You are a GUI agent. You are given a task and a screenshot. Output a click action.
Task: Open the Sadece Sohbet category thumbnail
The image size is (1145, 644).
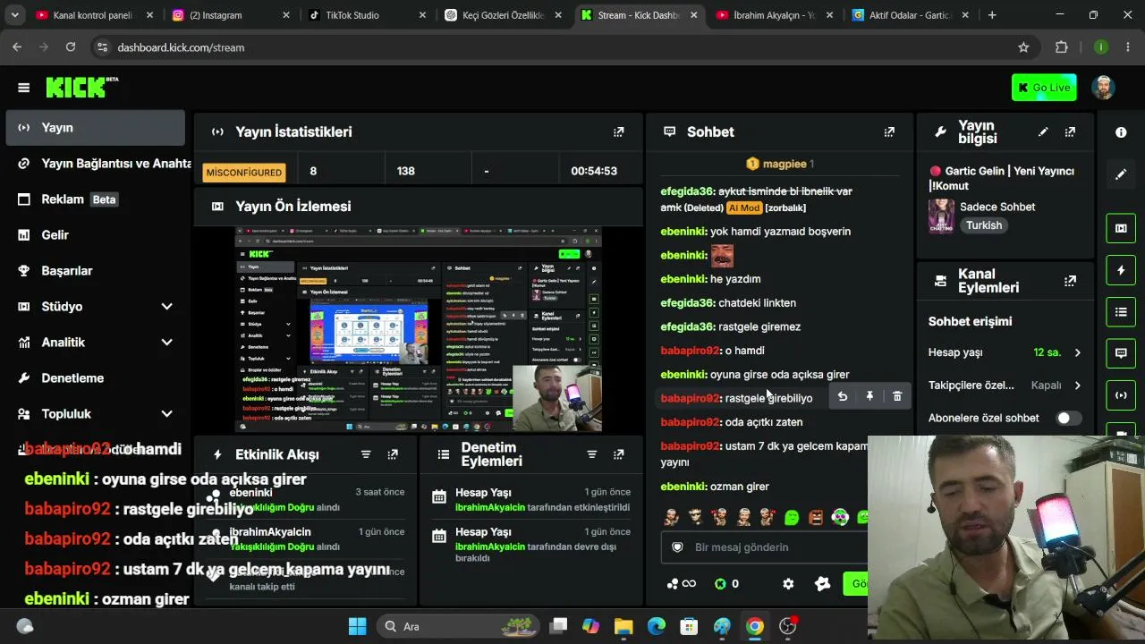tap(941, 216)
